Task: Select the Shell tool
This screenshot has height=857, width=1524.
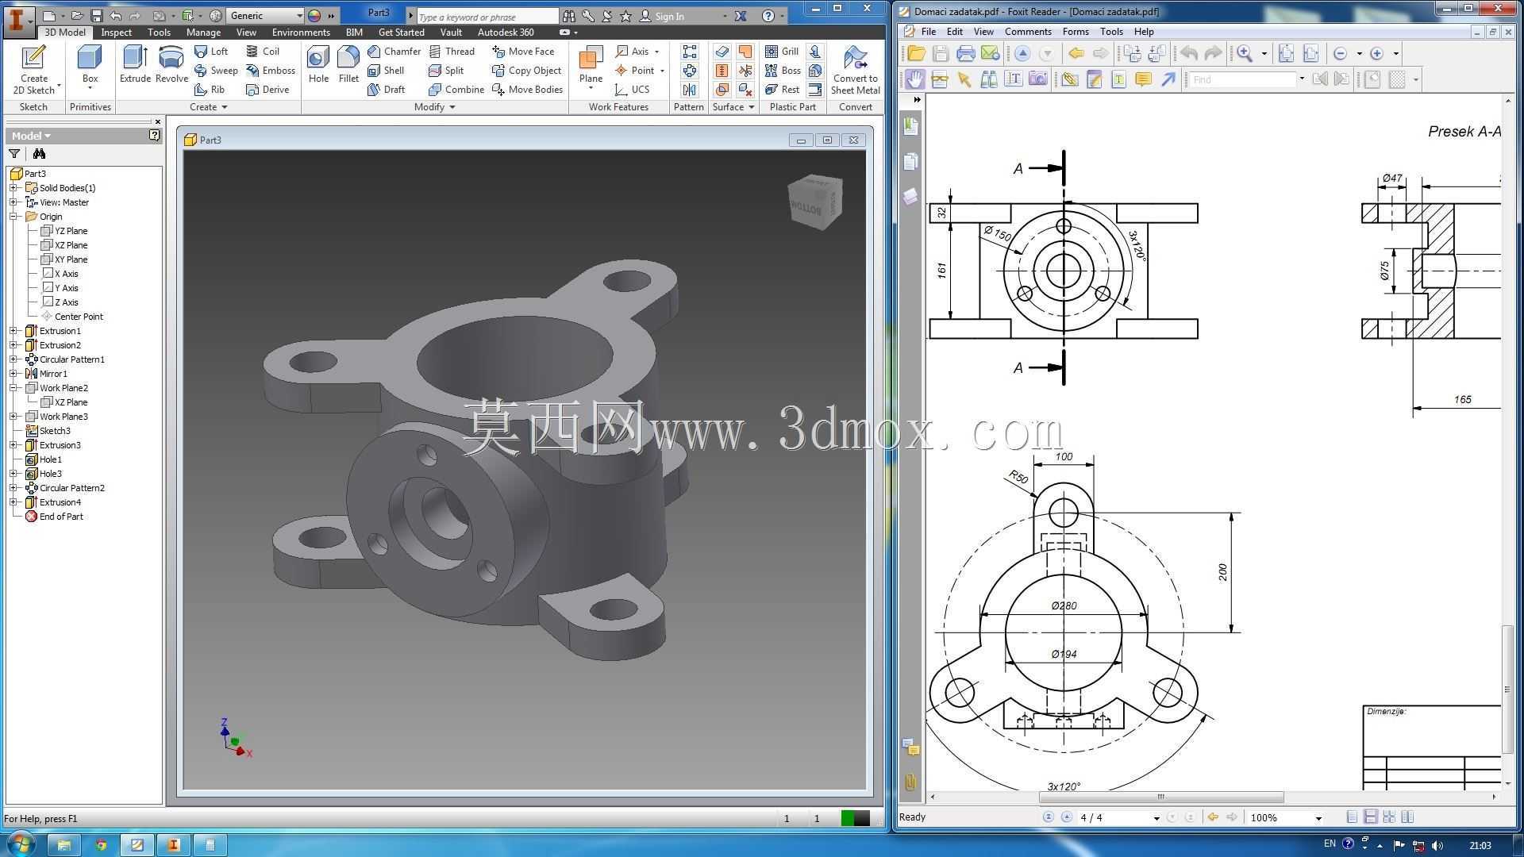Action: [x=387, y=71]
